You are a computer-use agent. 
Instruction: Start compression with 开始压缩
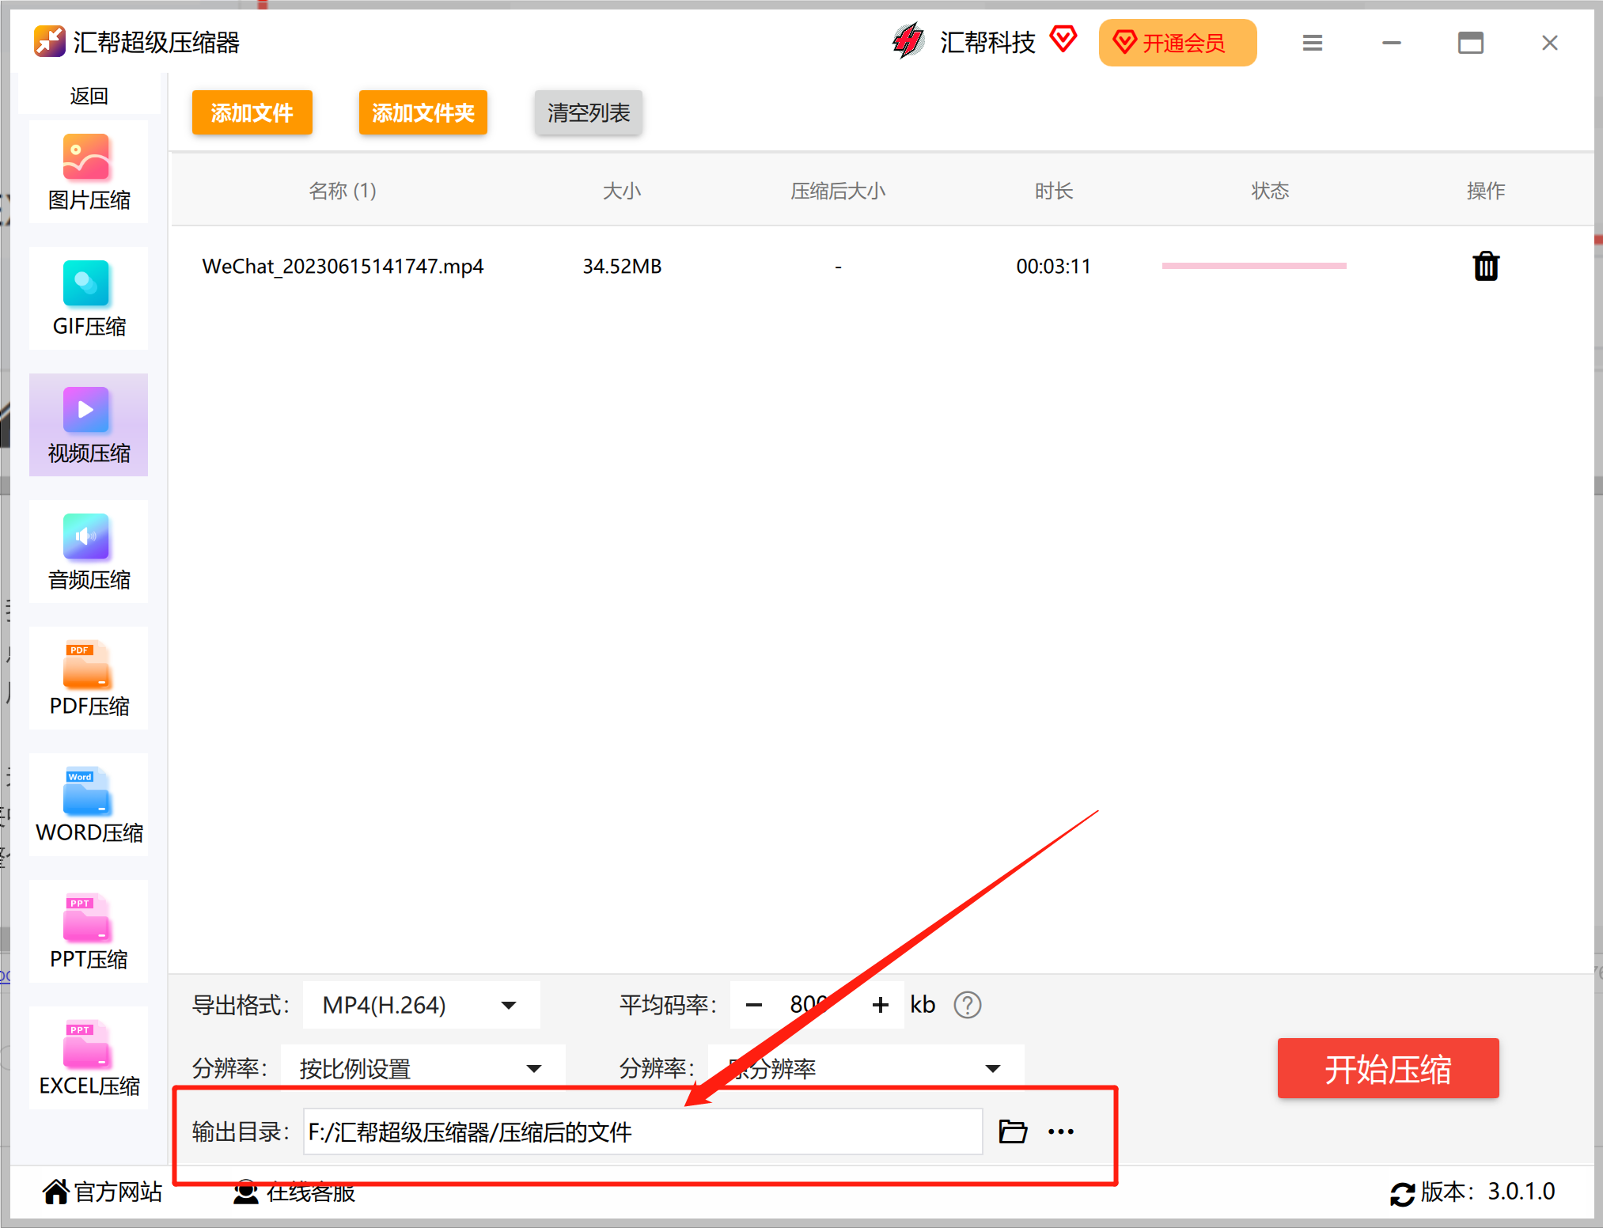click(1388, 1068)
